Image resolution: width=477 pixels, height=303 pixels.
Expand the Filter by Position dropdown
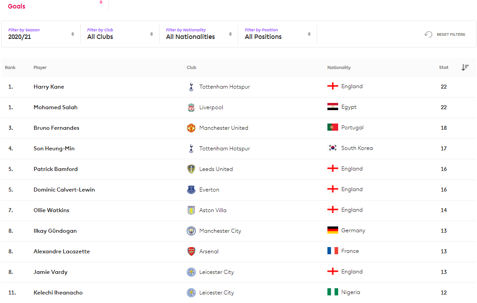tap(278, 34)
